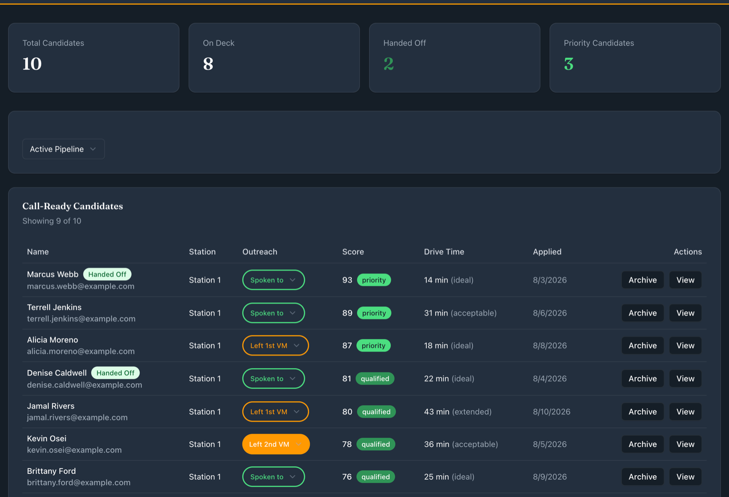Archive Alicia Moreno
The width and height of the screenshot is (729, 497).
[x=642, y=345]
